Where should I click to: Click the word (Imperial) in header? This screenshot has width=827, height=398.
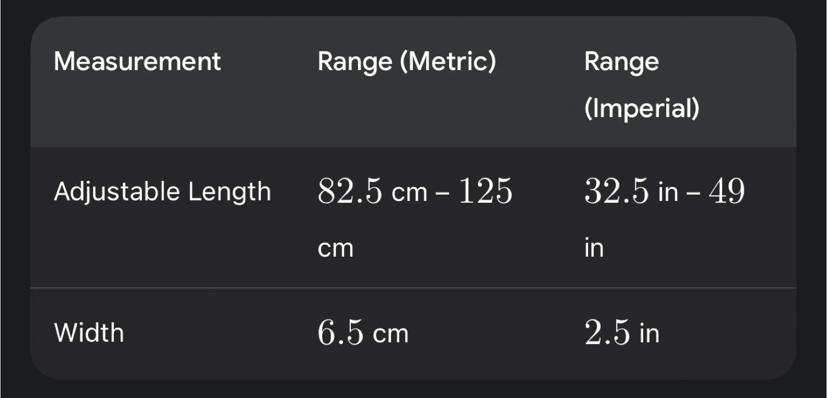[x=642, y=108]
